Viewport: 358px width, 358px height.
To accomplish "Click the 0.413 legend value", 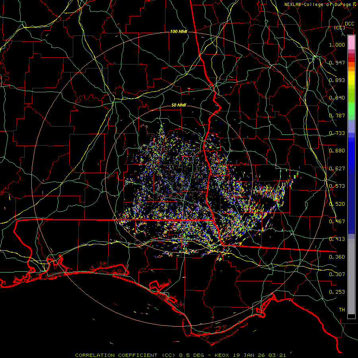I will point(337,239).
